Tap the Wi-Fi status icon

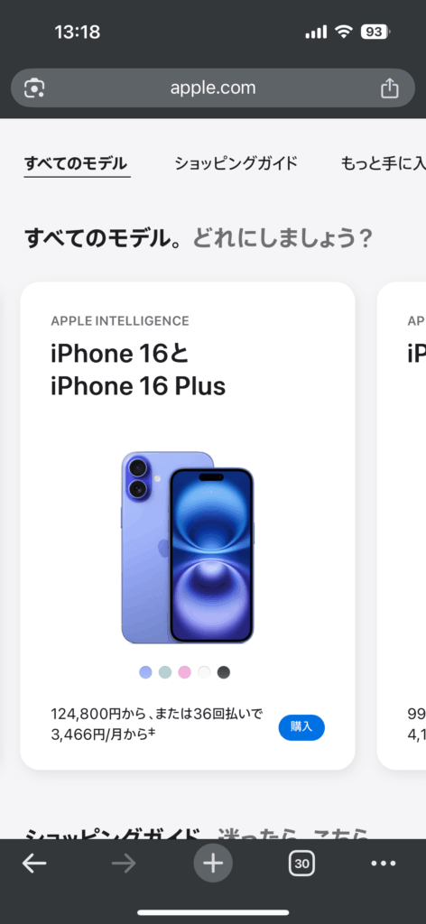343,32
